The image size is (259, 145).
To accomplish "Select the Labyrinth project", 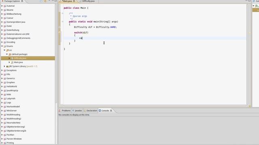I will [x=11, y=98].
